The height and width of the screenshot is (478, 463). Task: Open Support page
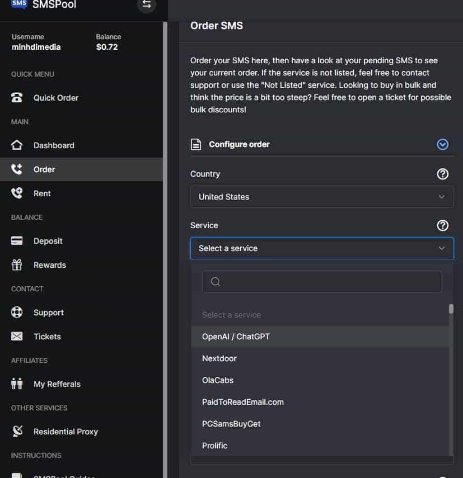coord(81,313)
